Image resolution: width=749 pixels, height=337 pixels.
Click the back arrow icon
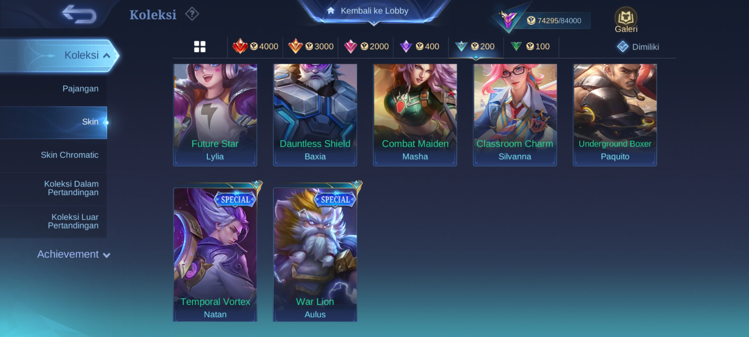79,14
